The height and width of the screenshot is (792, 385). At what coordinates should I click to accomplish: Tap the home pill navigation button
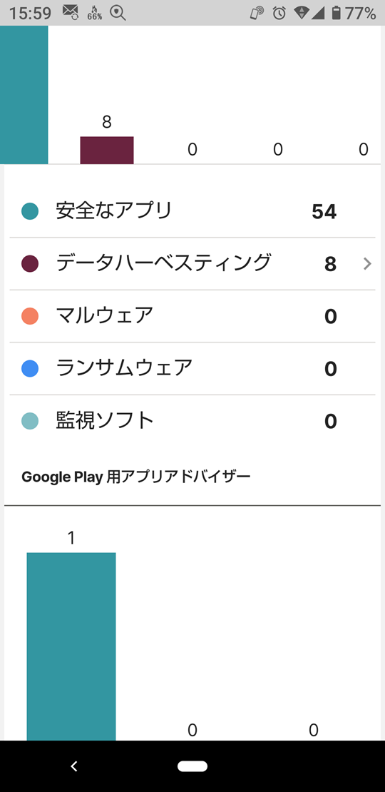coord(192,766)
